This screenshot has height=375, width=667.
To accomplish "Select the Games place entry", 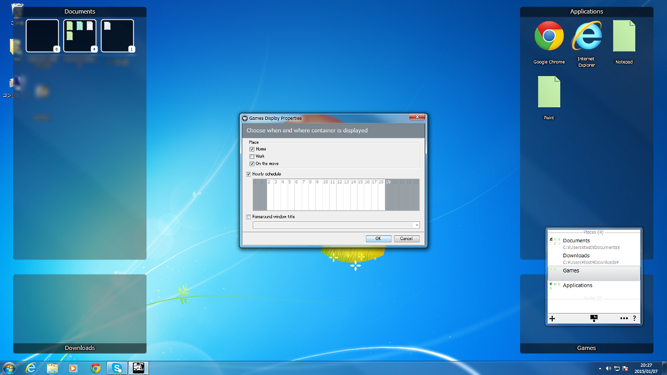I will tap(594, 273).
